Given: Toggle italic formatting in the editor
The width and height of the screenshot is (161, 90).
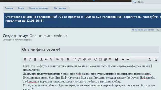Looking at the screenshot, I should tap(30, 59).
